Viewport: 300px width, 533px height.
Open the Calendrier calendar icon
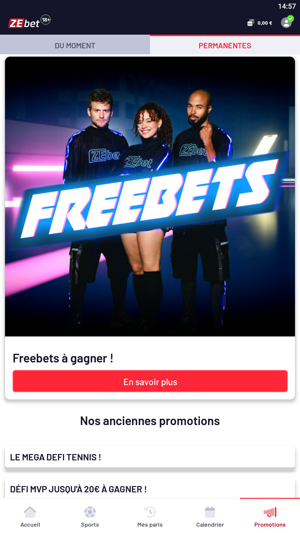click(210, 512)
